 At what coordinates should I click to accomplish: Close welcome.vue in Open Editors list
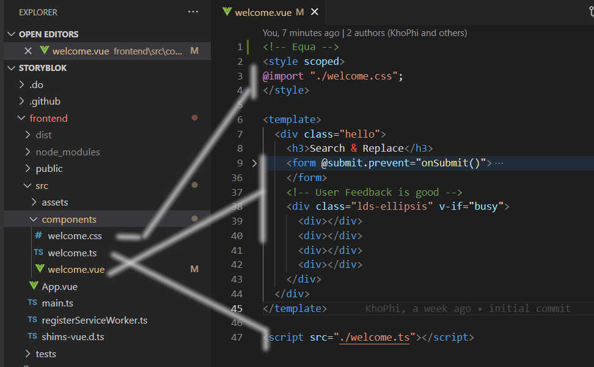28,51
